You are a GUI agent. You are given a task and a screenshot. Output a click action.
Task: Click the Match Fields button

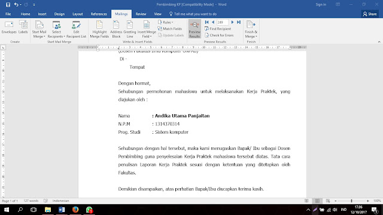pyautogui.click(x=170, y=29)
